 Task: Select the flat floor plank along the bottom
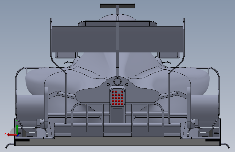(118, 141)
